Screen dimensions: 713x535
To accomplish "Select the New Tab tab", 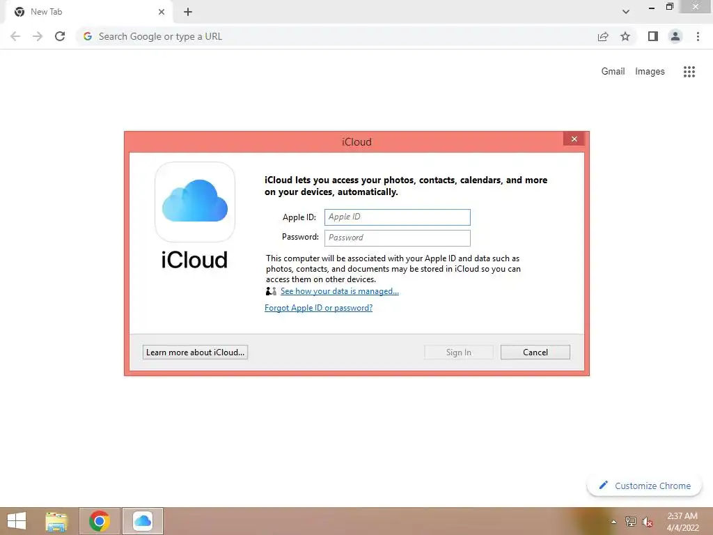I will 89,12.
